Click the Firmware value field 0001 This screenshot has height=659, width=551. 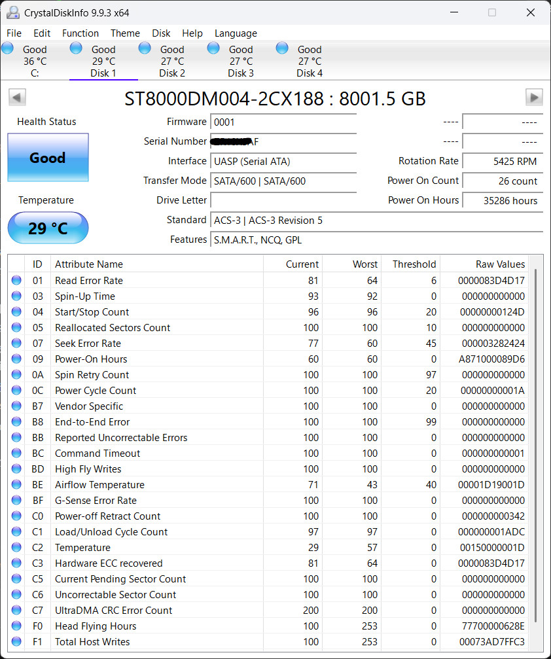click(283, 122)
